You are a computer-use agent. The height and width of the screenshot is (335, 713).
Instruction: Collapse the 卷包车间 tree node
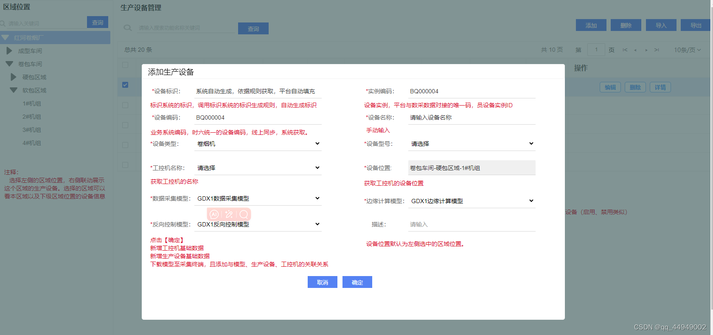[9, 64]
